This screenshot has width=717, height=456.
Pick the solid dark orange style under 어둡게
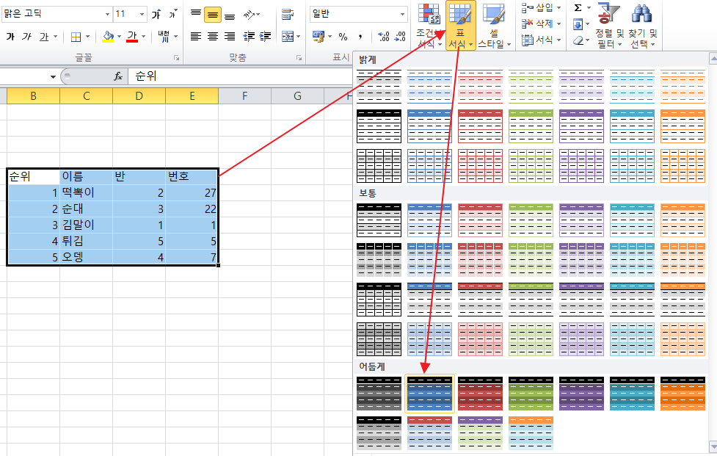click(x=683, y=394)
